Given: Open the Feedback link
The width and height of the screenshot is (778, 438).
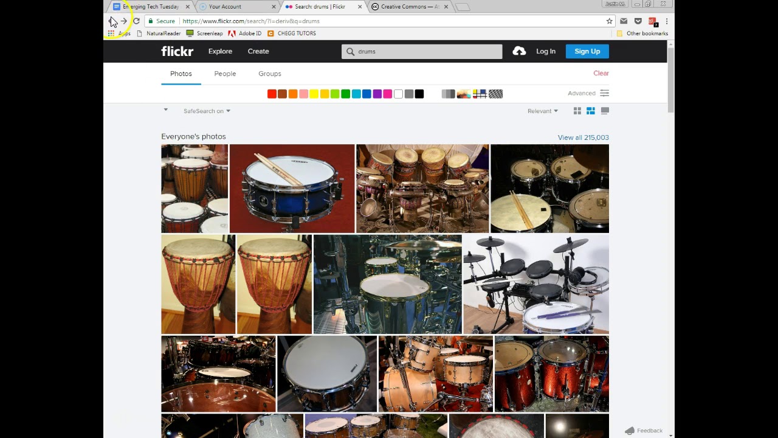Looking at the screenshot, I should [644, 431].
